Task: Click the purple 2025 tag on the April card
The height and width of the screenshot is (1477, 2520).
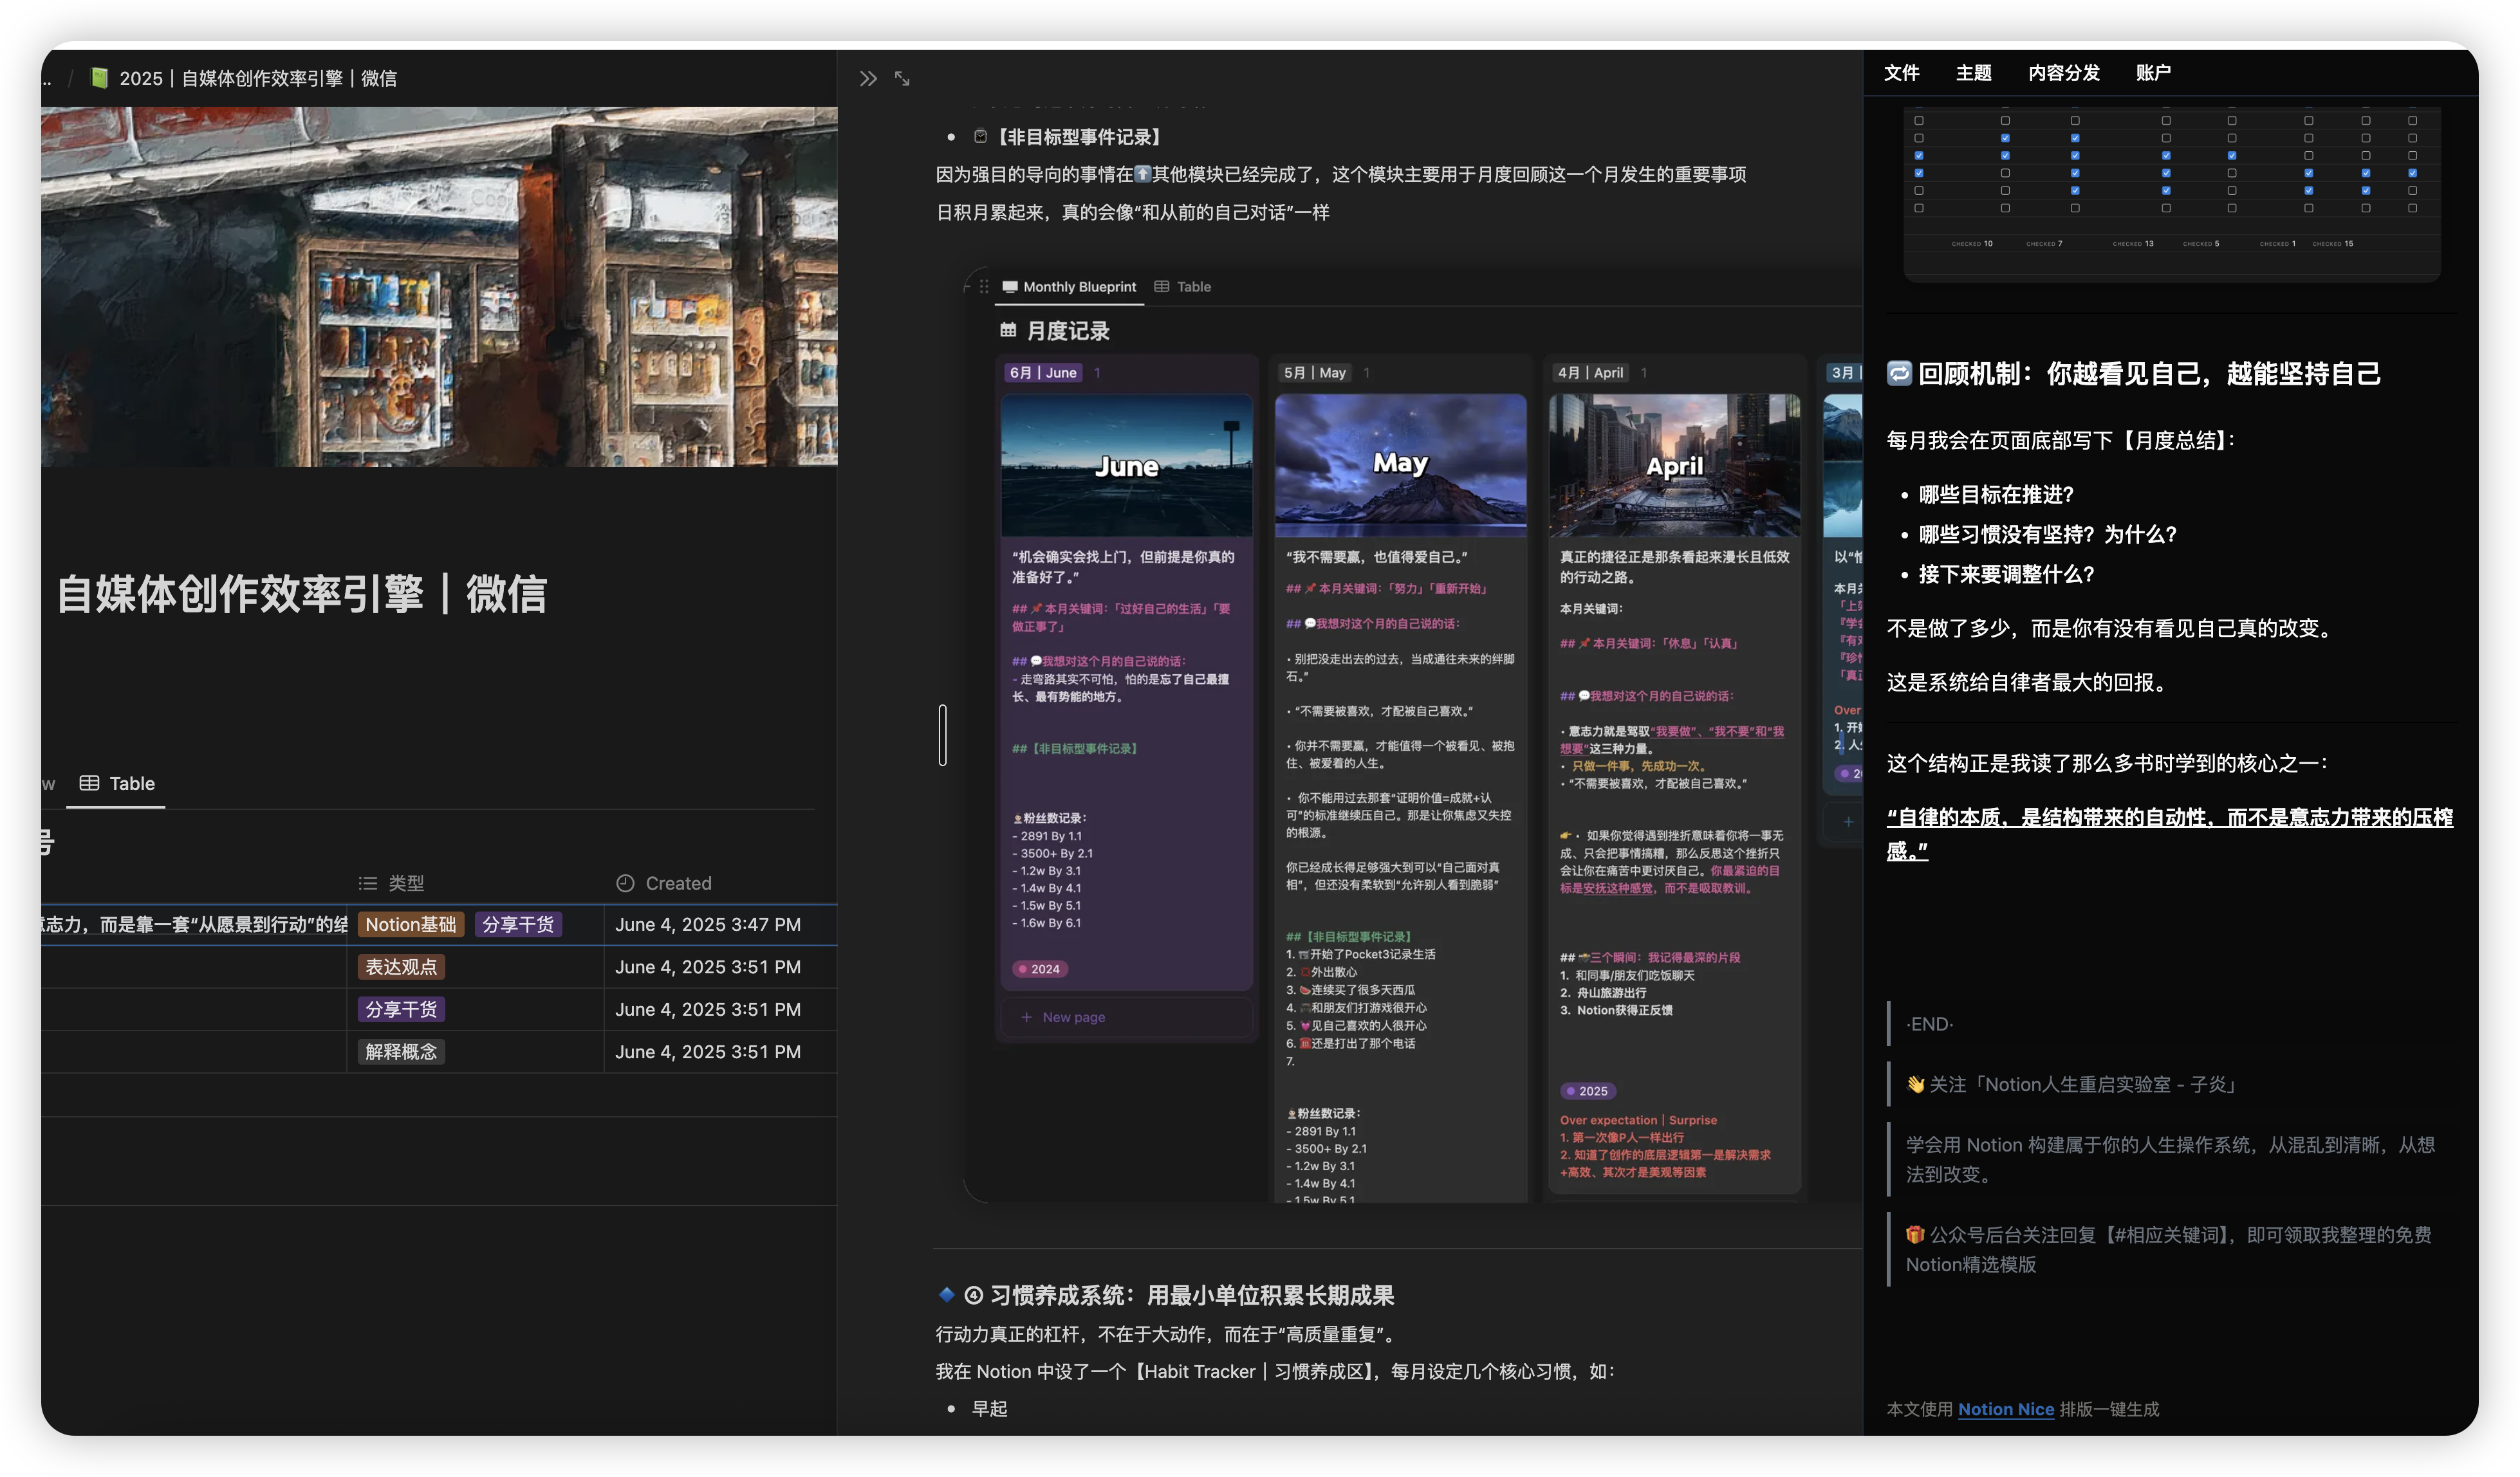Action: pos(1588,1091)
